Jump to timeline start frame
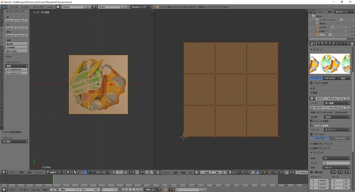 (123, 190)
